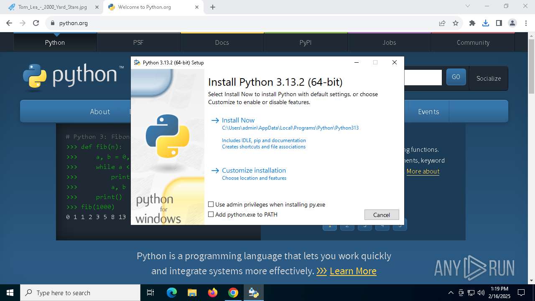Viewport: 535px width, 301px height.
Task: Cancel the Python setup
Action: tap(382, 214)
